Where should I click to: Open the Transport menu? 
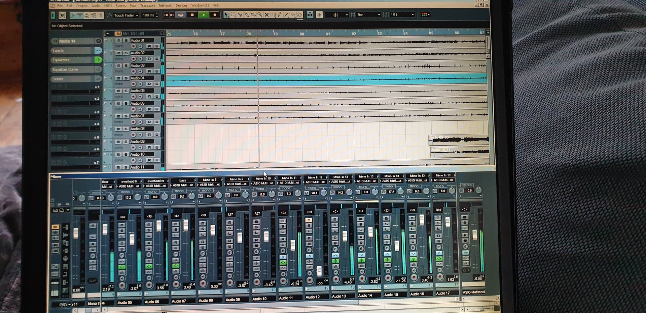(x=147, y=5)
